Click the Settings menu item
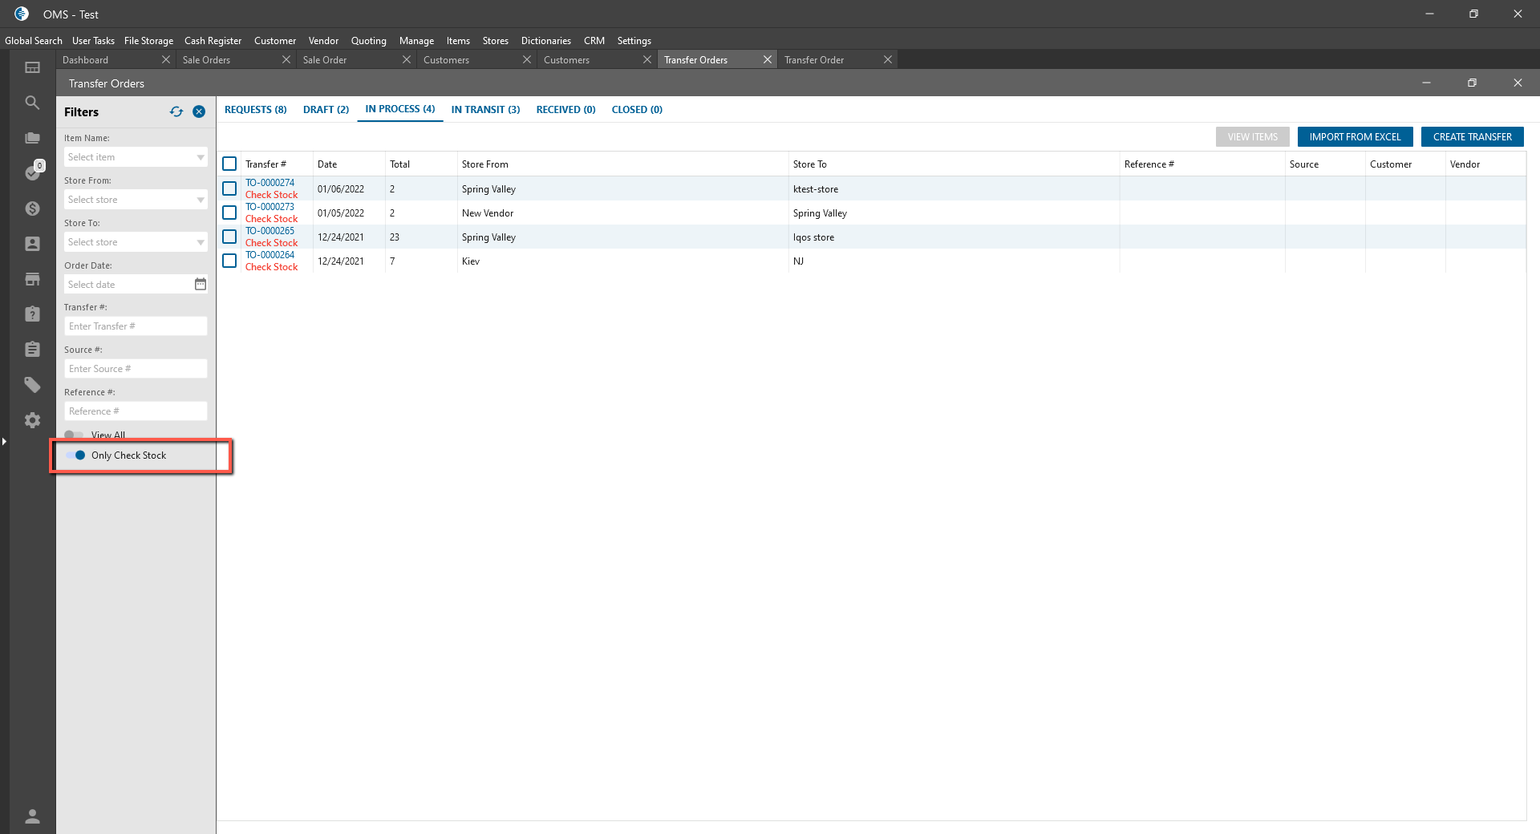The height and width of the screenshot is (834, 1540). pyautogui.click(x=634, y=41)
